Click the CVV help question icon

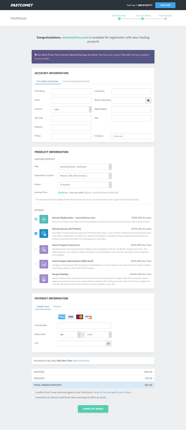pos(109,343)
